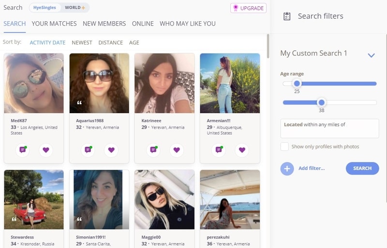Click My Custom Search 1 title
This screenshot has width=387, height=248.
pos(313,53)
